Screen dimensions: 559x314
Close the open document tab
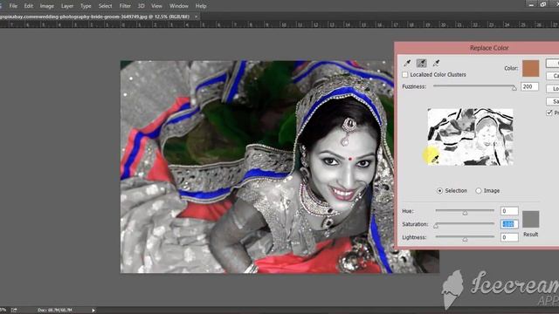[196, 17]
